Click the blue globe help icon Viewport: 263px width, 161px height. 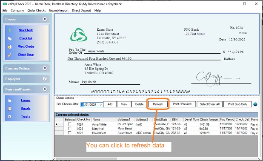(x=255, y=104)
